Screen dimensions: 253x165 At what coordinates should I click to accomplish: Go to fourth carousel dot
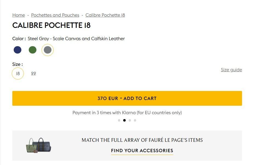point(135,120)
